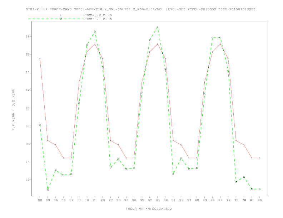
Task: Click the x-axis tick label 15
Action: 79,200
